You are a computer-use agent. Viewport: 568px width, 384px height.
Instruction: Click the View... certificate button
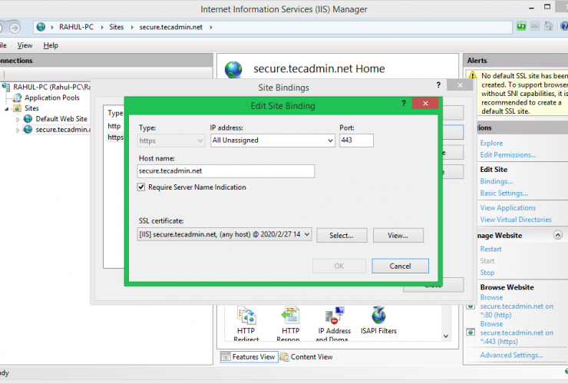398,236
